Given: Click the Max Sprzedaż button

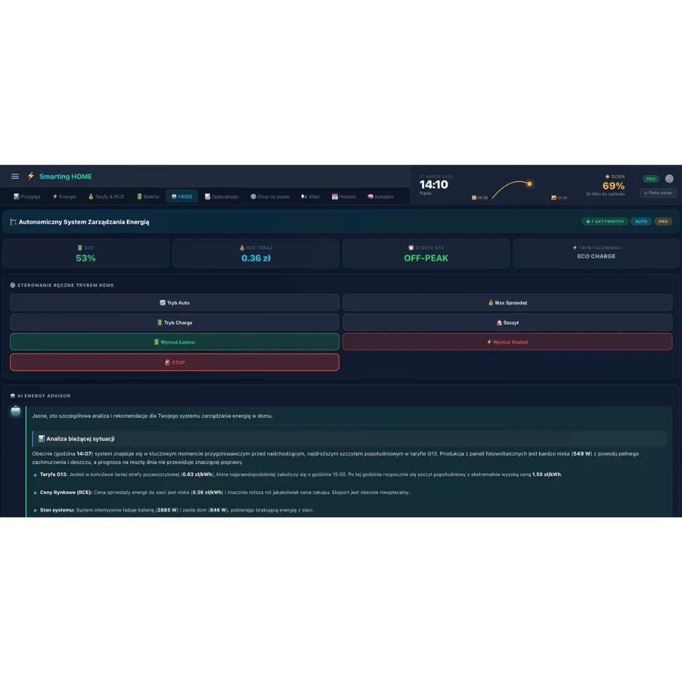Looking at the screenshot, I should coord(507,302).
